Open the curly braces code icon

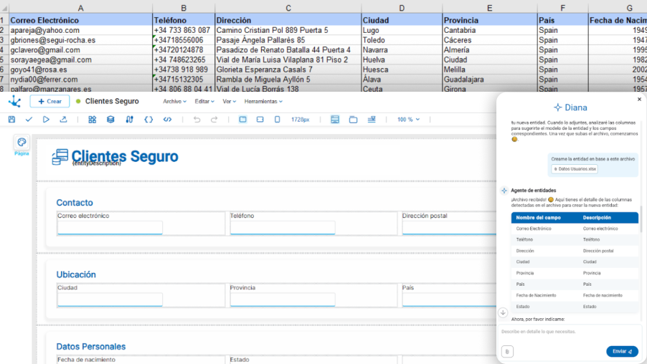[x=148, y=120]
